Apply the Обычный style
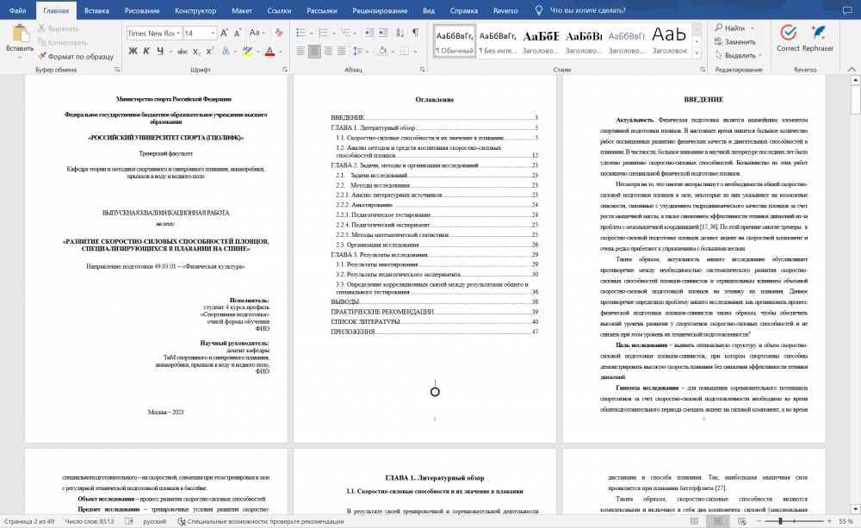 [455, 41]
